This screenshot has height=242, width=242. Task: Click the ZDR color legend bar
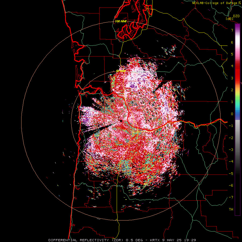[237, 119]
